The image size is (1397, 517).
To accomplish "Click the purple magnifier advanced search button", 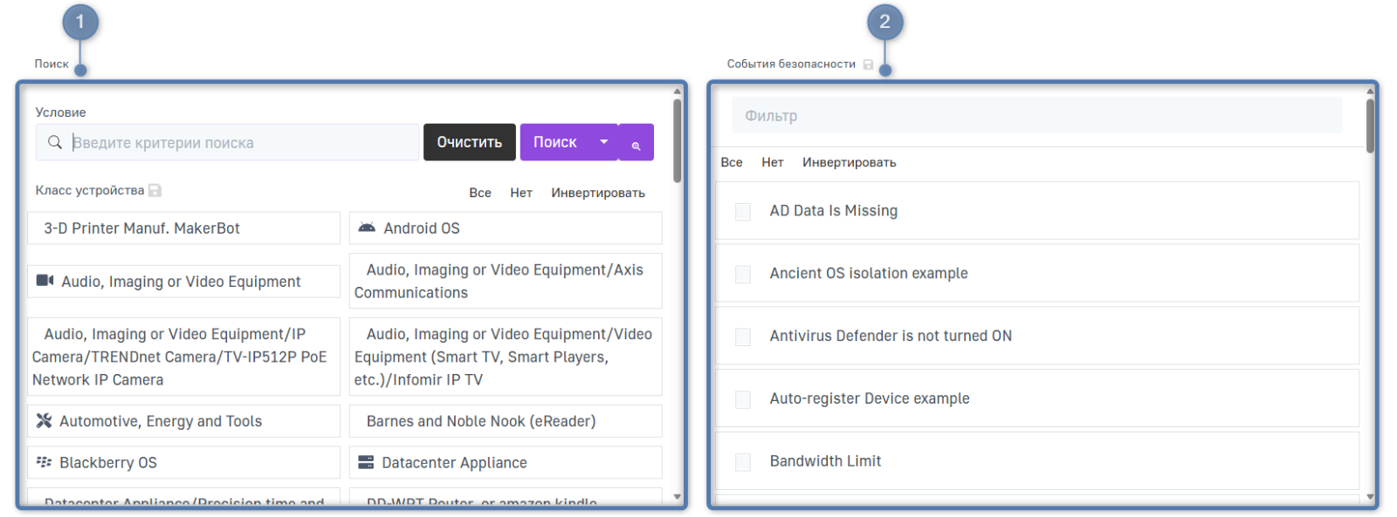I will [637, 143].
